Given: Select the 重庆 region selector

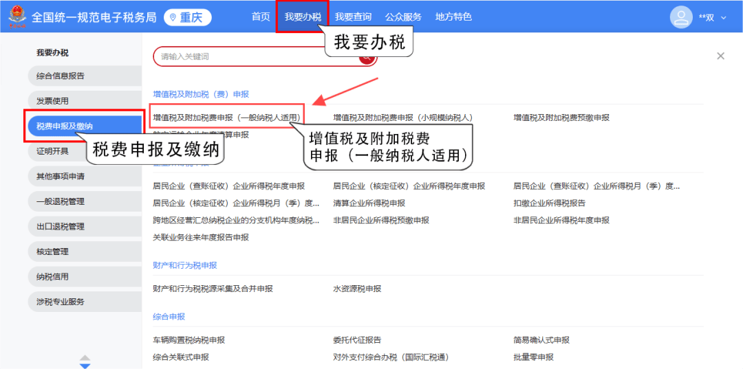Looking at the screenshot, I should tap(188, 17).
